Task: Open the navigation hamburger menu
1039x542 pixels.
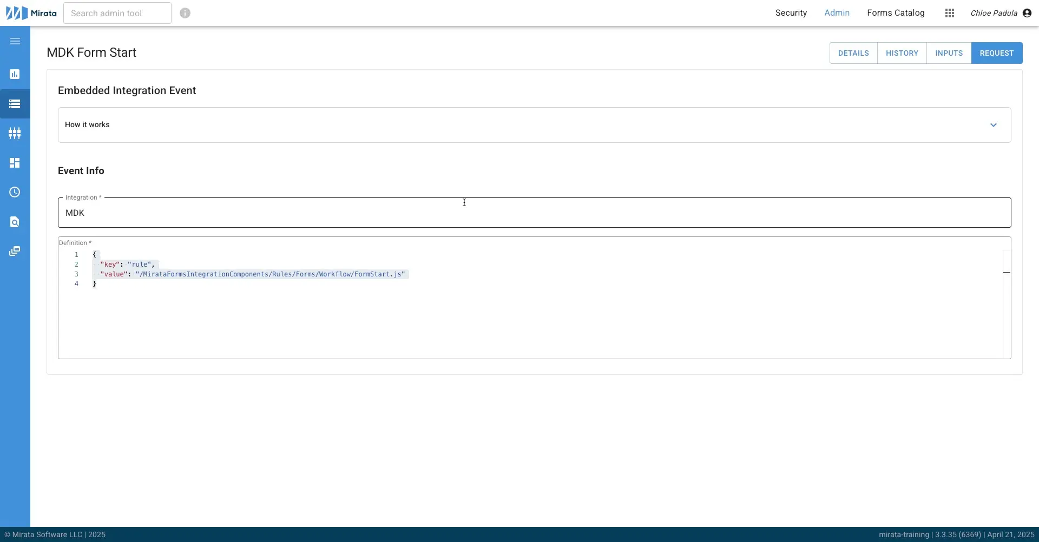Action: pos(15,41)
